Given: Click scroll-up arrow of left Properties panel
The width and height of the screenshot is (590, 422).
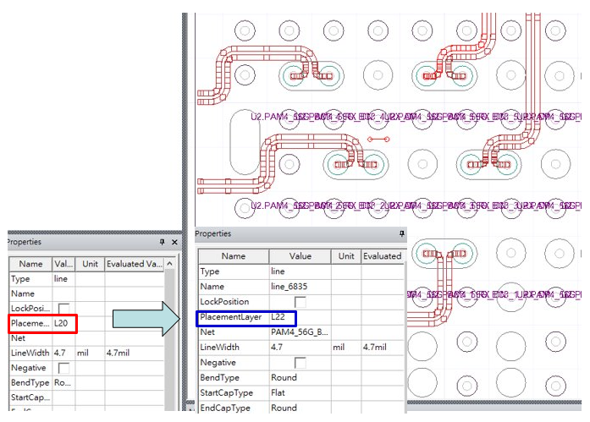Looking at the screenshot, I should pyautogui.click(x=169, y=264).
